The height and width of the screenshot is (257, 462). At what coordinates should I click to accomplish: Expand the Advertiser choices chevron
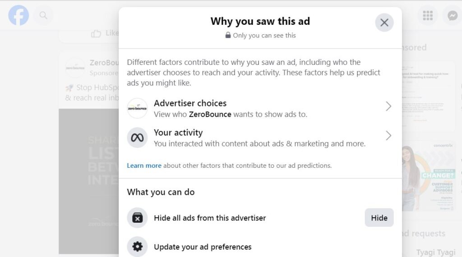tap(388, 106)
